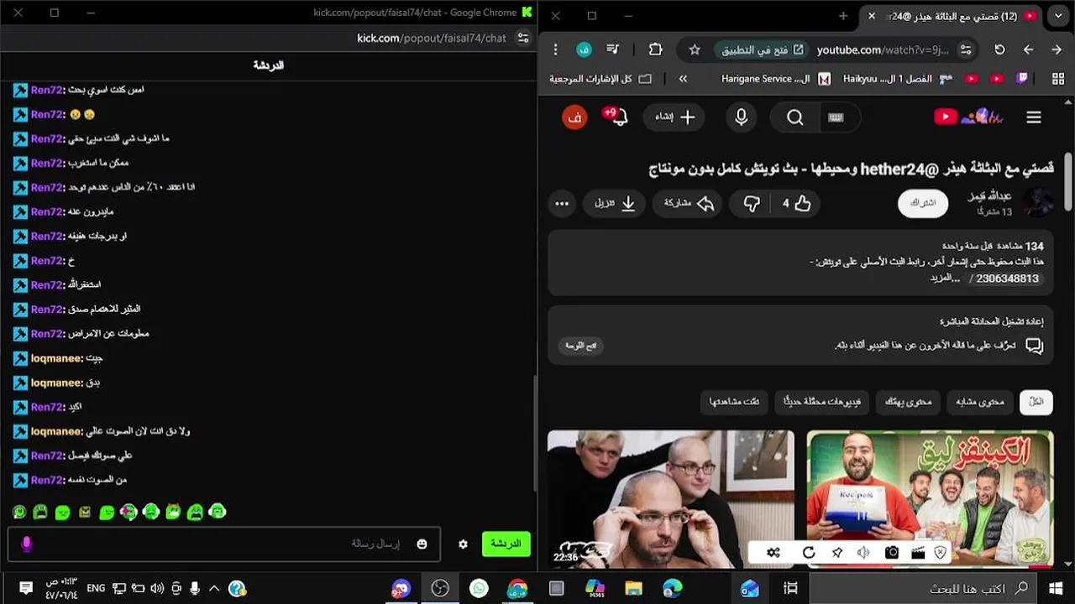
Task: Click the camera screenshot icon in floating toolbar
Action: (891, 552)
